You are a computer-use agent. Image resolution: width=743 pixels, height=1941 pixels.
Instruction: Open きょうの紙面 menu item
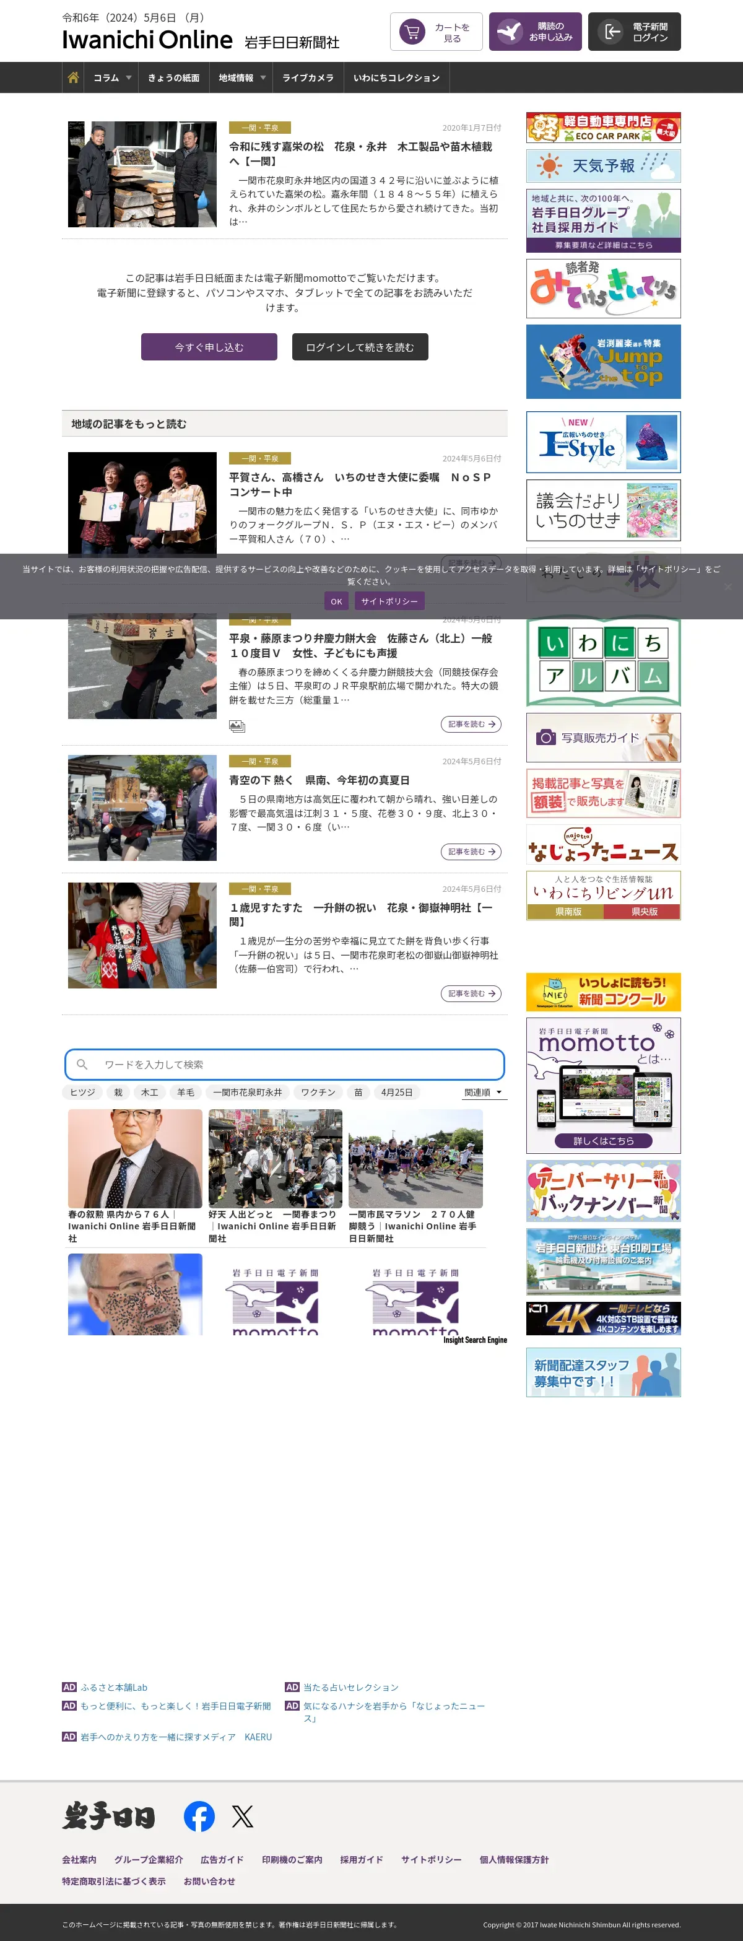click(x=173, y=77)
